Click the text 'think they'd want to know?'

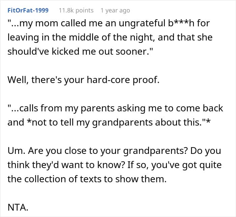coord(66,165)
